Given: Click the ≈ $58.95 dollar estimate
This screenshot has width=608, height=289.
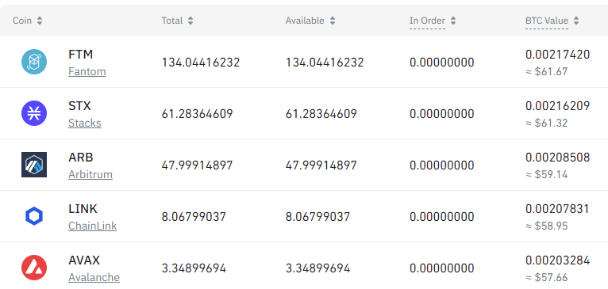Looking at the screenshot, I should [547, 226].
